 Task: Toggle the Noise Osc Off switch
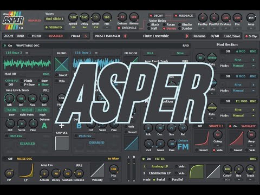click(5, 159)
